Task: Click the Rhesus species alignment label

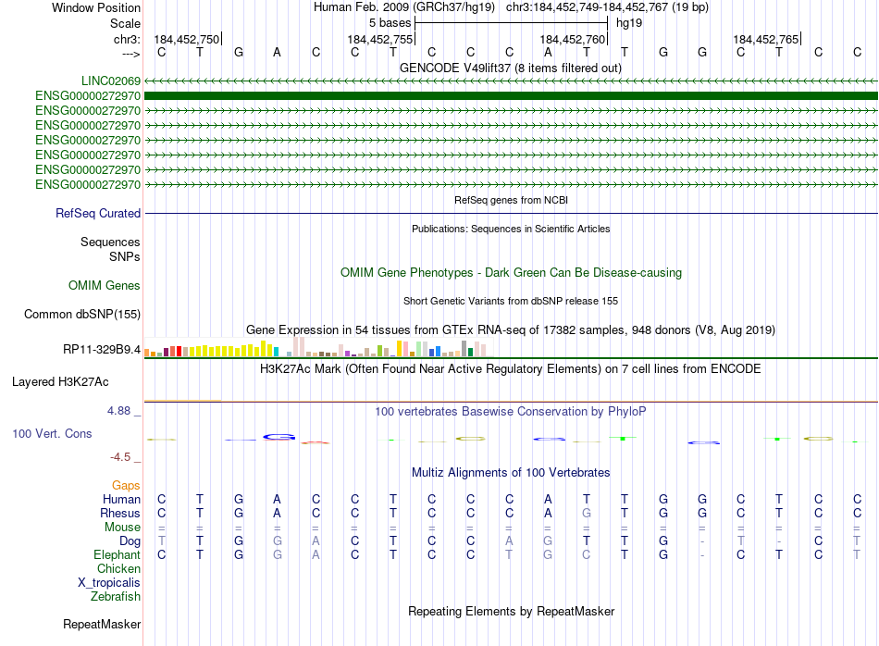Action: tap(120, 513)
